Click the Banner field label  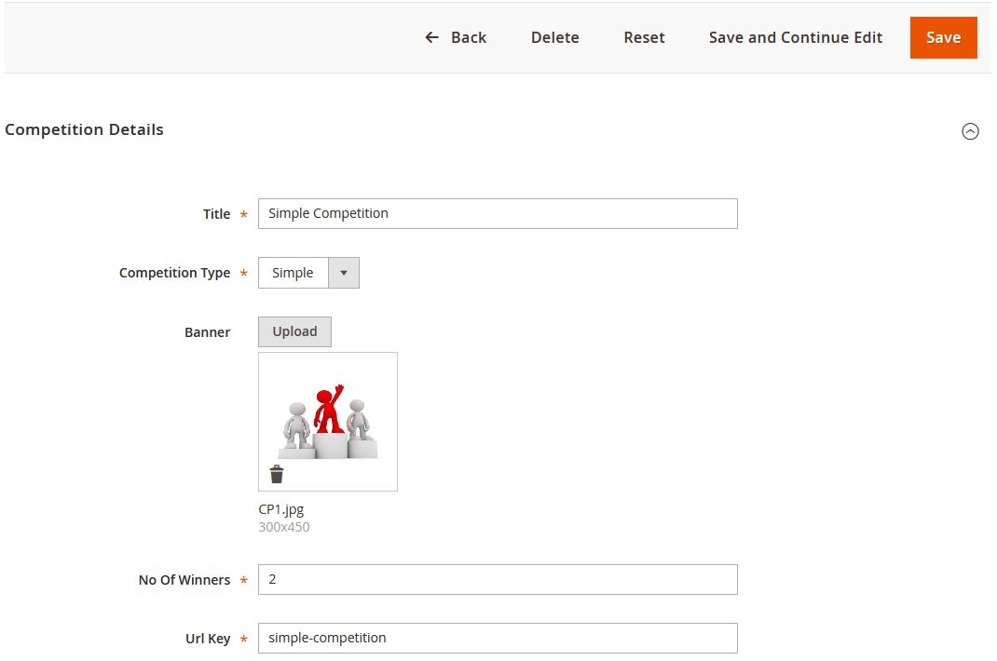tap(207, 332)
